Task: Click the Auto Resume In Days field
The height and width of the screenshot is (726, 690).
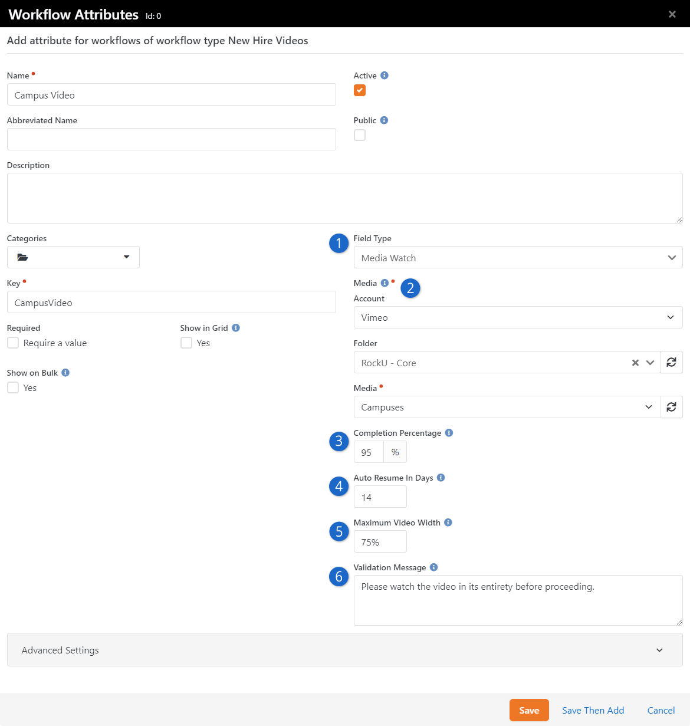Action: coord(380,497)
